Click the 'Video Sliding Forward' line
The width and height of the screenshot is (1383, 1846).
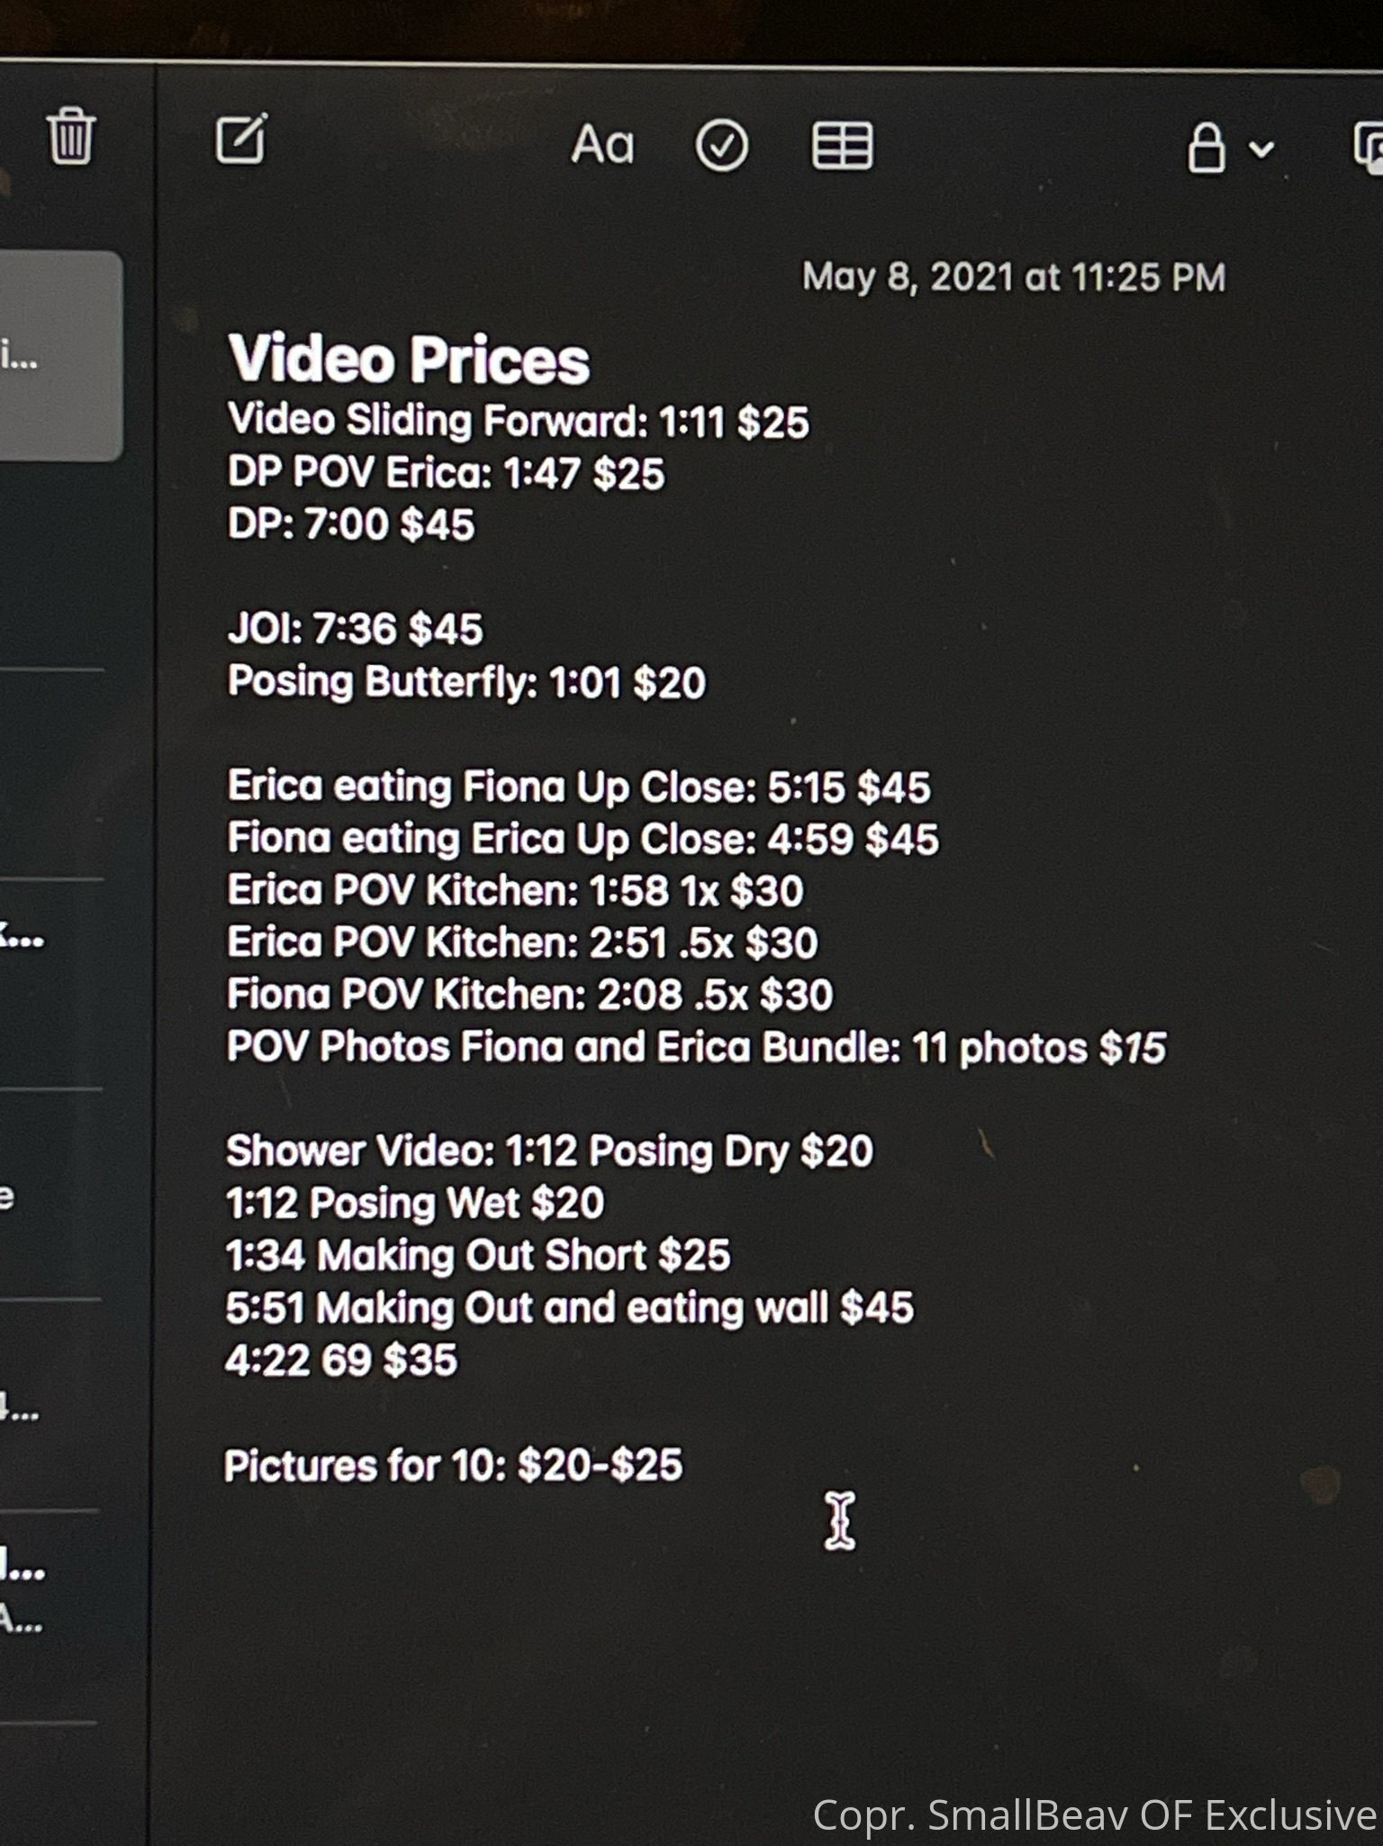[x=518, y=422]
